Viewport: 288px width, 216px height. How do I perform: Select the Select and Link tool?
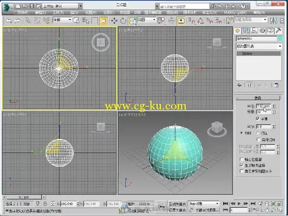click(28, 21)
